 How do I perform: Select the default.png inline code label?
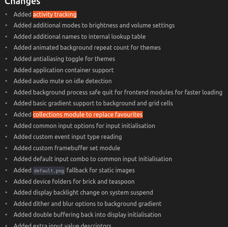pyautogui.click(x=49, y=171)
